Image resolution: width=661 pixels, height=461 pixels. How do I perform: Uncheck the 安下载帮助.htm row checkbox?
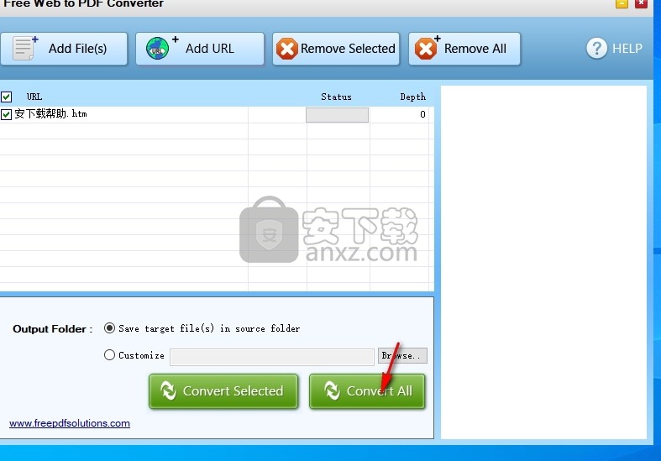tap(7, 114)
